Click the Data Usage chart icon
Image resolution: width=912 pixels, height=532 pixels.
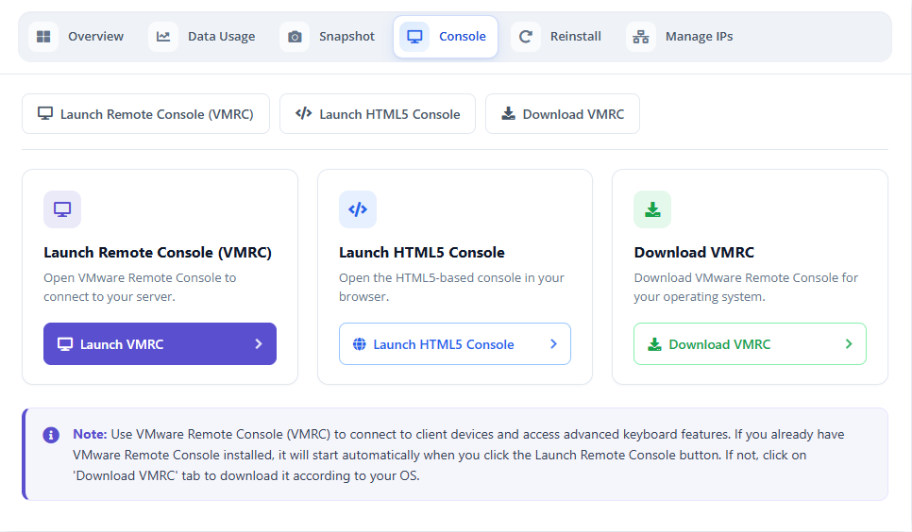pyautogui.click(x=163, y=37)
